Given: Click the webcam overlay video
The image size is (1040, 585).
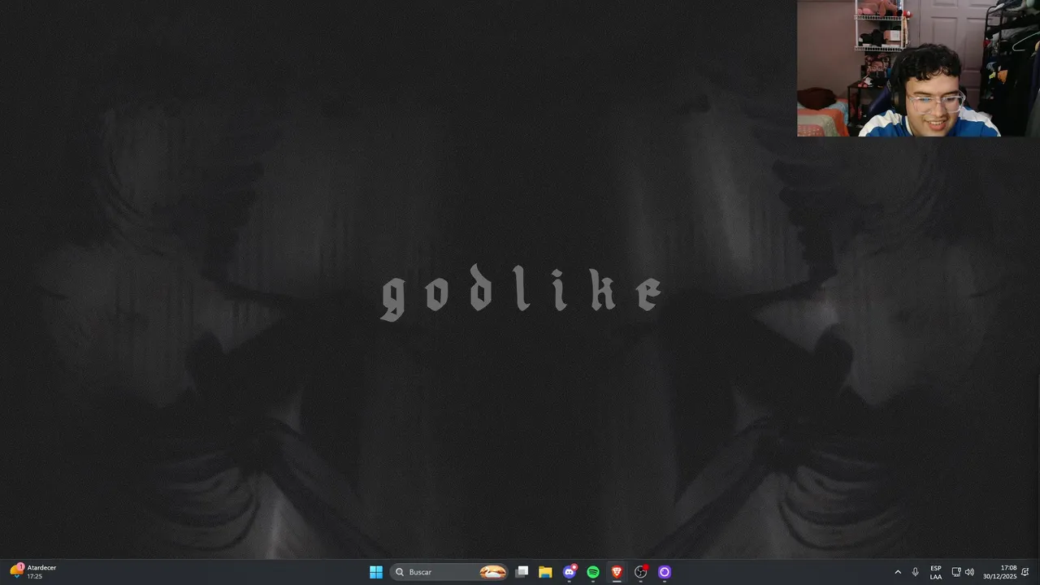Looking at the screenshot, I should point(918,68).
